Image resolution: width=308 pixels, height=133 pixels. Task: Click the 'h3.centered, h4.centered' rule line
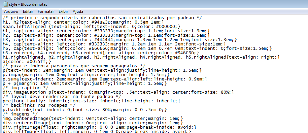101,53
